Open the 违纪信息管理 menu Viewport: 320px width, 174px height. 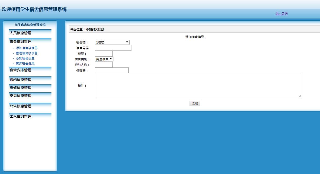pyautogui.click(x=20, y=80)
